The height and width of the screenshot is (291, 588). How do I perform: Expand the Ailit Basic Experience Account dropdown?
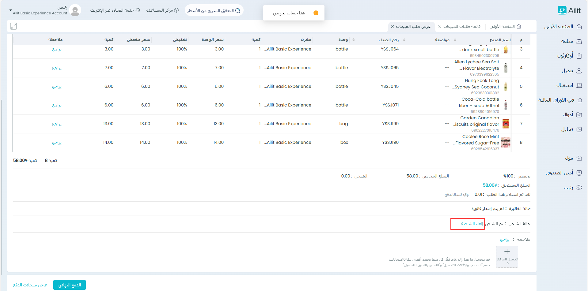click(11, 10)
